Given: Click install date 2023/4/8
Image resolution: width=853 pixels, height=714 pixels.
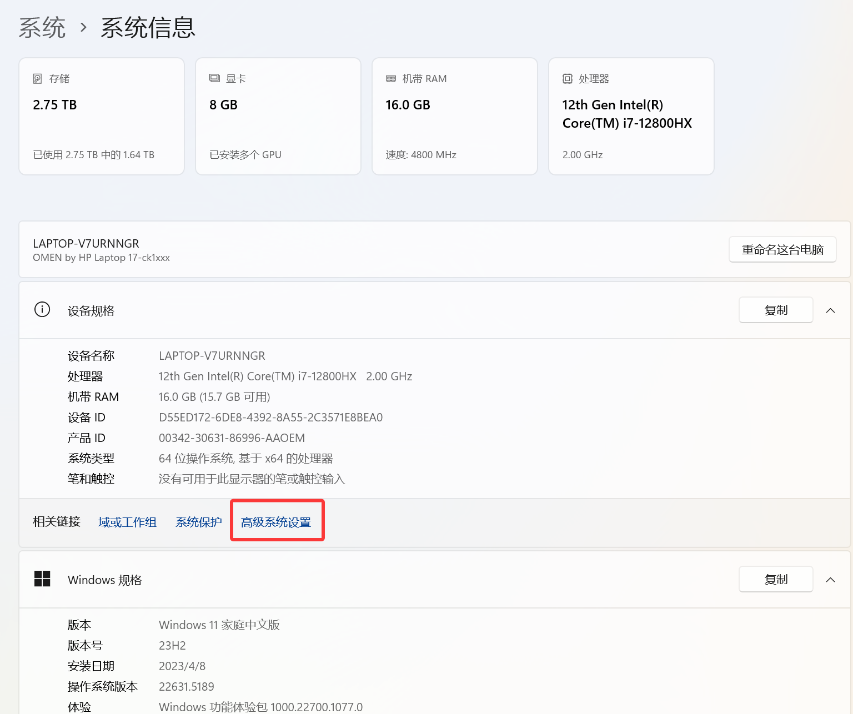Looking at the screenshot, I should pos(182,666).
